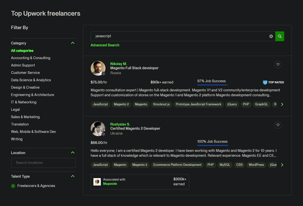Click the CSS skill tag
303x206 pixels.
click(x=239, y=165)
